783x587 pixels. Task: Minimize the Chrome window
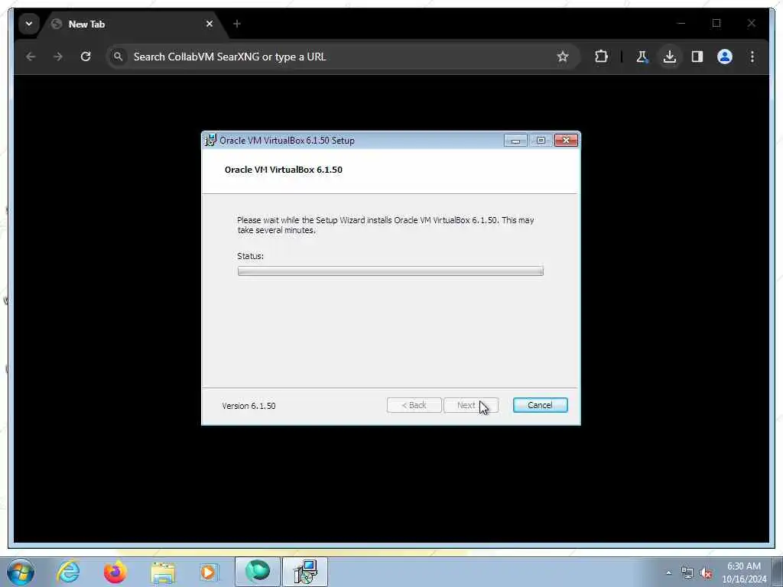pos(681,23)
